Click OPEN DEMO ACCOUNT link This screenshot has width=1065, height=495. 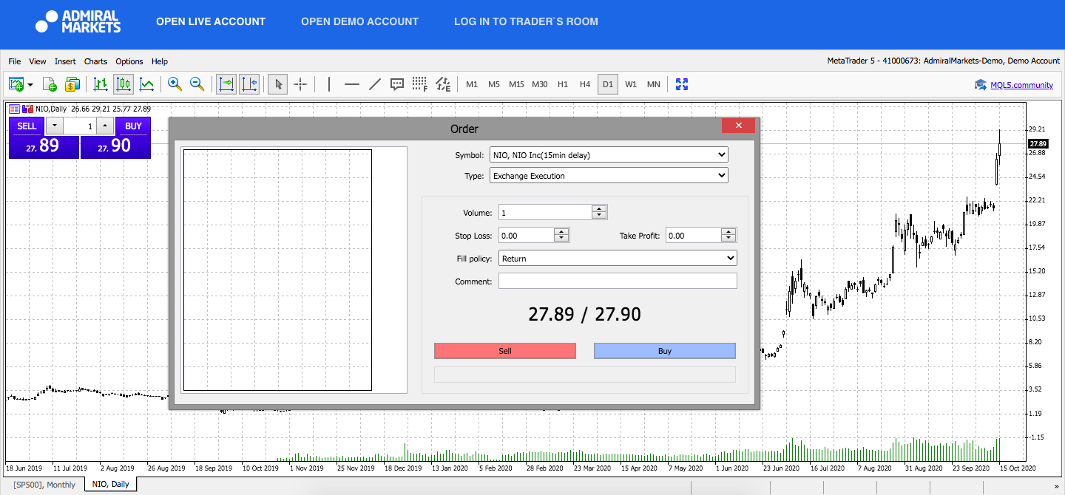tap(359, 21)
